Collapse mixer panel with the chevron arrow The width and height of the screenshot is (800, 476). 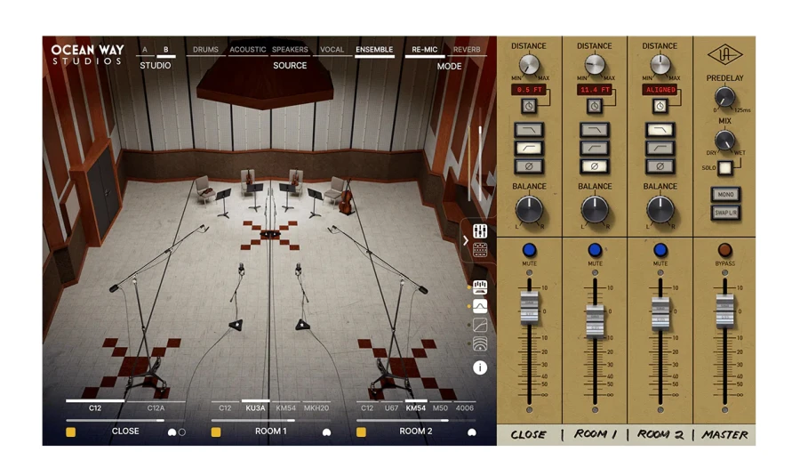point(465,240)
